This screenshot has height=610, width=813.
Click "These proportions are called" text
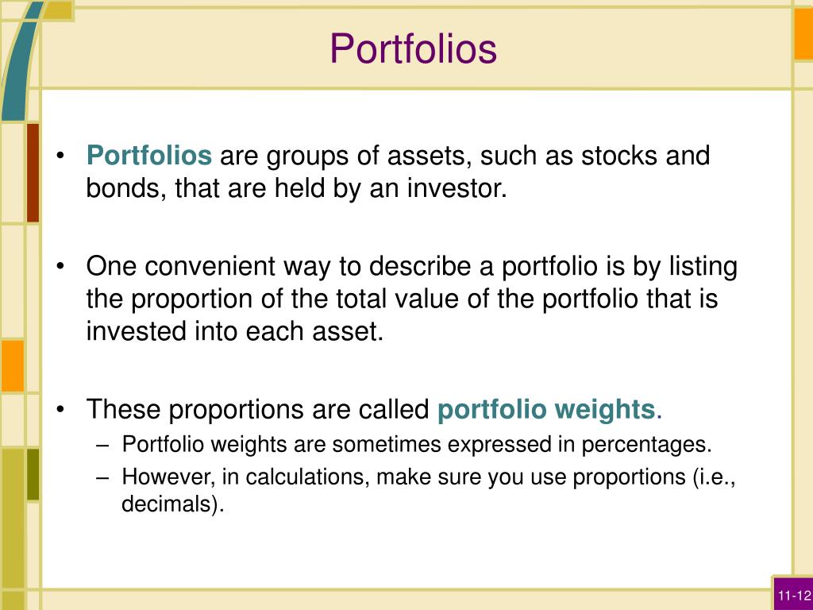[258, 409]
